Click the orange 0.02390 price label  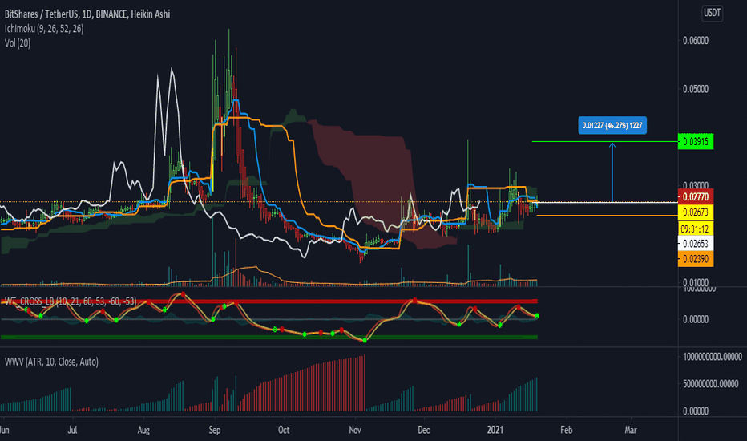[696, 259]
